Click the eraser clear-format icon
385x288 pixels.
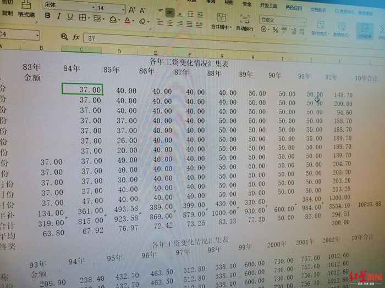tap(142, 21)
